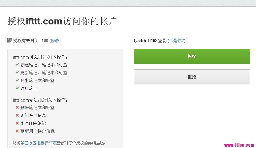This screenshot has height=148, width=256.
Task: Click the checkmark next to 列出笔记本和标签
Action: pos(17,80)
